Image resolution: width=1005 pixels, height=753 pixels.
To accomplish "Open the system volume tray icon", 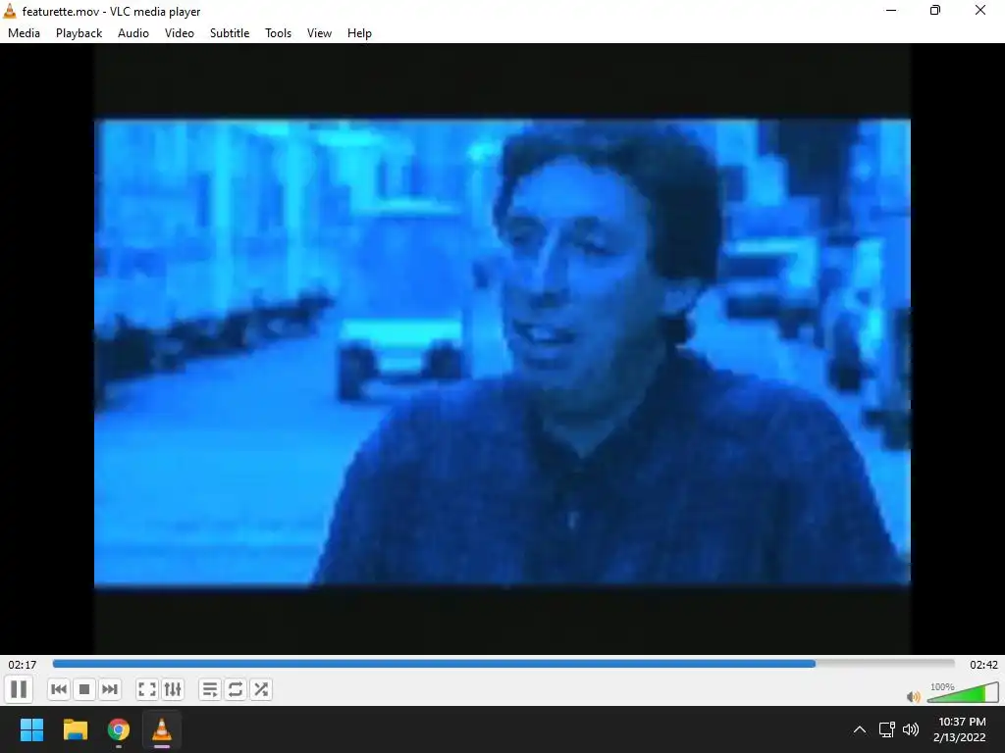I will (910, 729).
